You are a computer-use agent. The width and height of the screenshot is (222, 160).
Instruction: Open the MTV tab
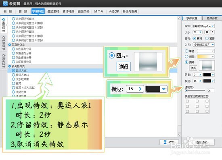click(98, 11)
